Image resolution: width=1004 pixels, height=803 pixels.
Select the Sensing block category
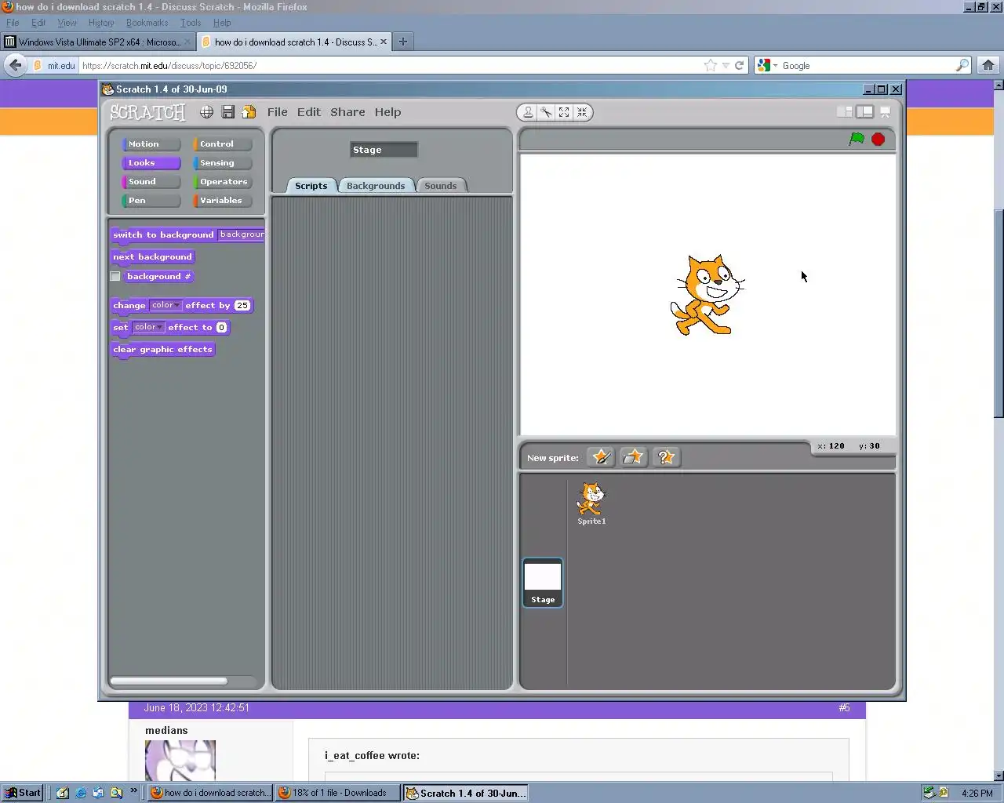tap(223, 163)
